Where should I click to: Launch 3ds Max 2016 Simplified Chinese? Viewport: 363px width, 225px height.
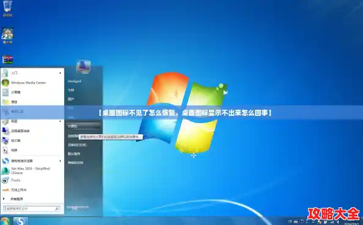pos(32,171)
